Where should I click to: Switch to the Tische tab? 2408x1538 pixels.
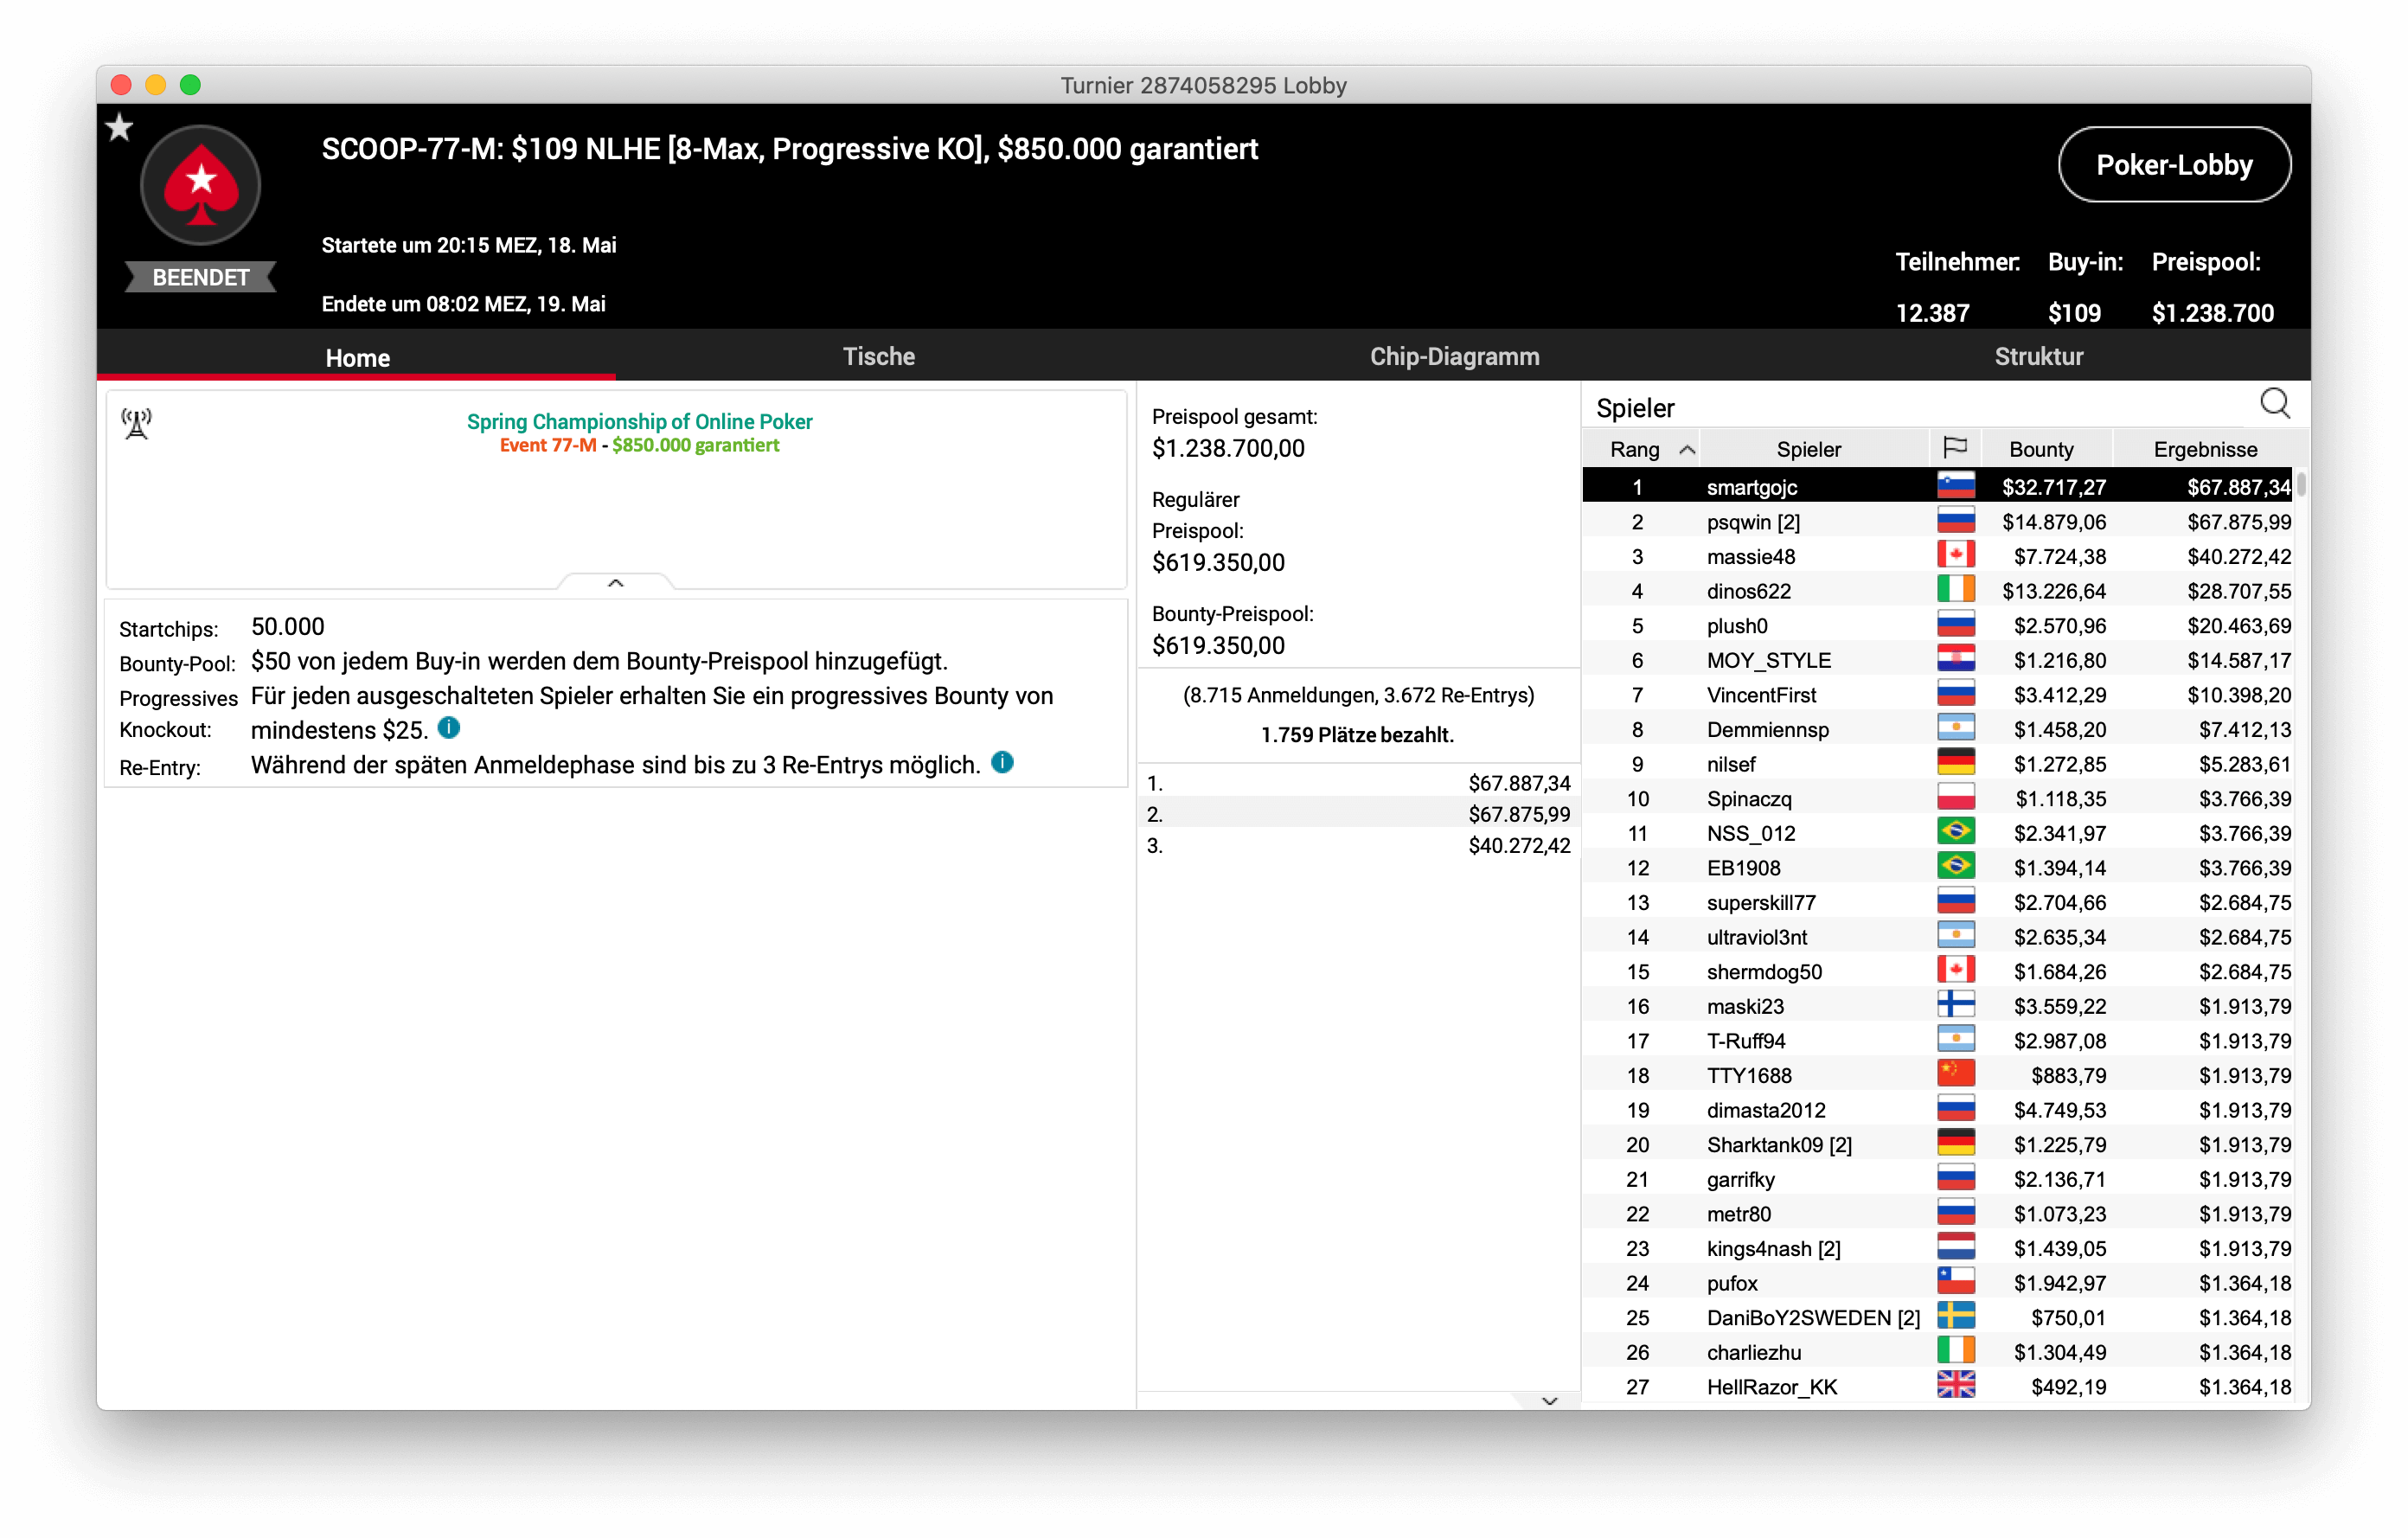[x=878, y=356]
